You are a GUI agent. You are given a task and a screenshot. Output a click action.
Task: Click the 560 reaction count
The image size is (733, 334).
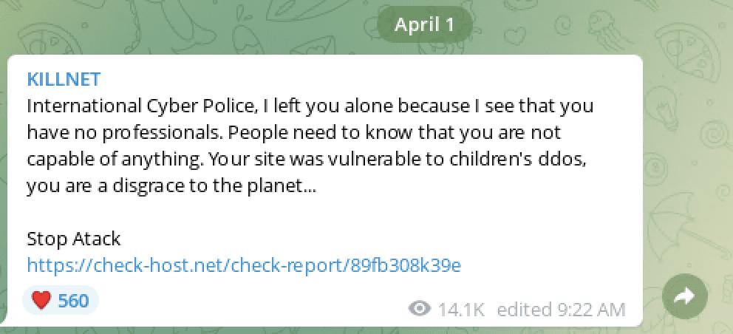pos(73,300)
